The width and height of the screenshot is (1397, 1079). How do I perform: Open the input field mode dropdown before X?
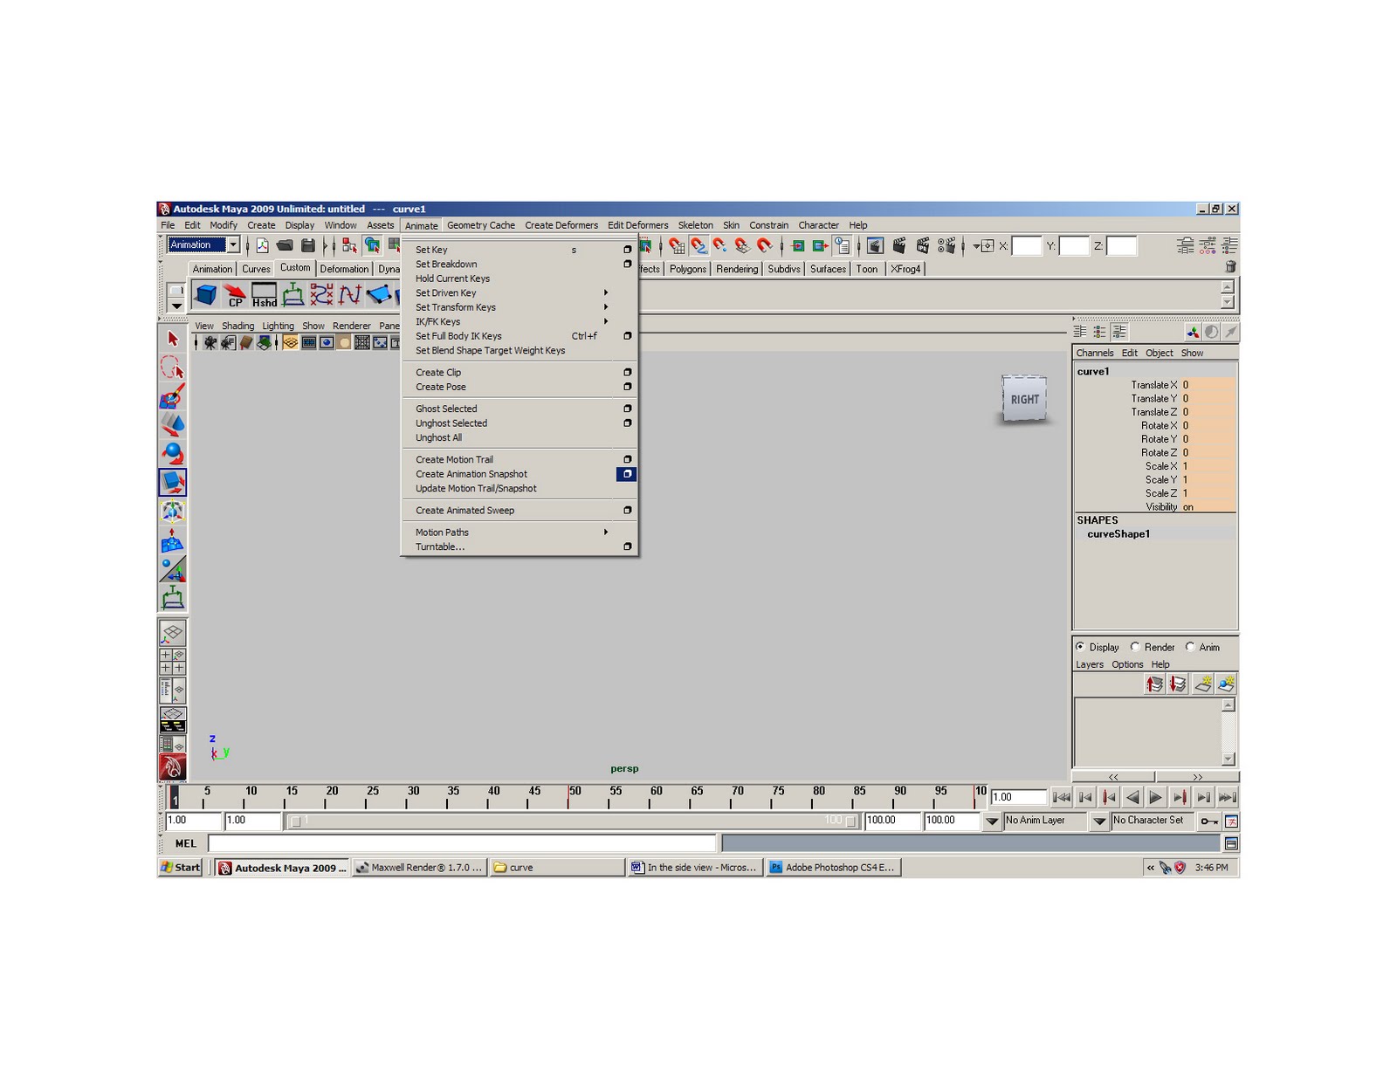982,246
